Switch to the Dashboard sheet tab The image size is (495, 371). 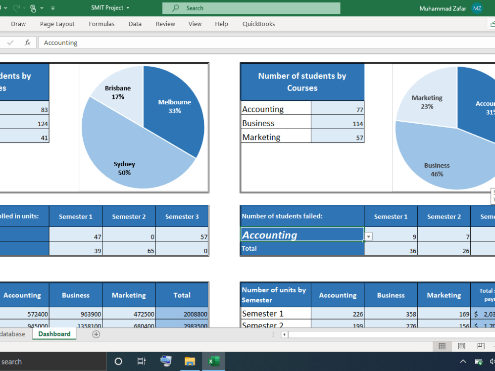click(54, 334)
